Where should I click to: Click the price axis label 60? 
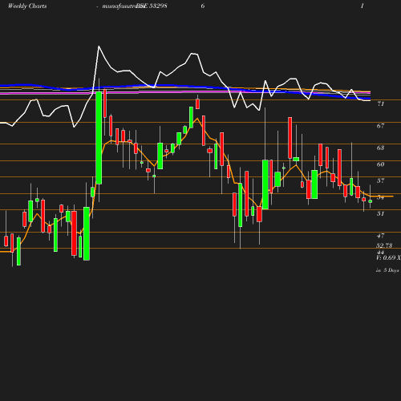coord(381,164)
